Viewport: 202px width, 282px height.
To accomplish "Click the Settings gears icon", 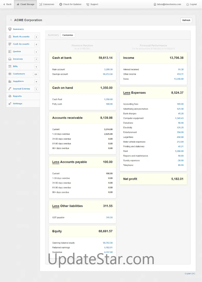I will click(x=10, y=104).
